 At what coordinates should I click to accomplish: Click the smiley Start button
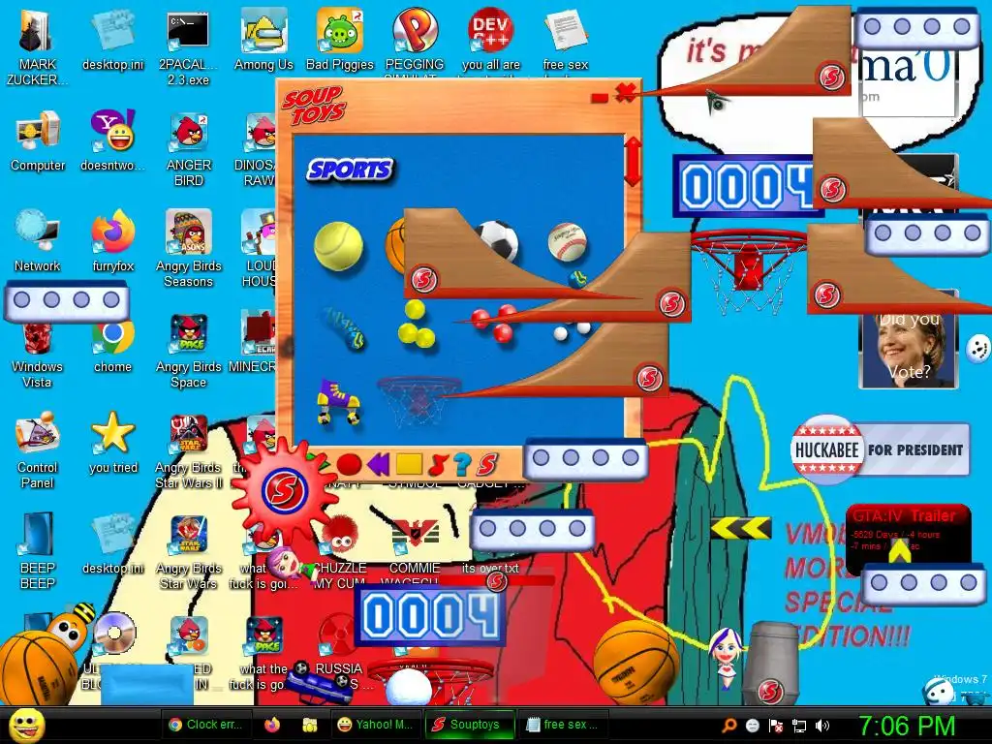(x=26, y=725)
